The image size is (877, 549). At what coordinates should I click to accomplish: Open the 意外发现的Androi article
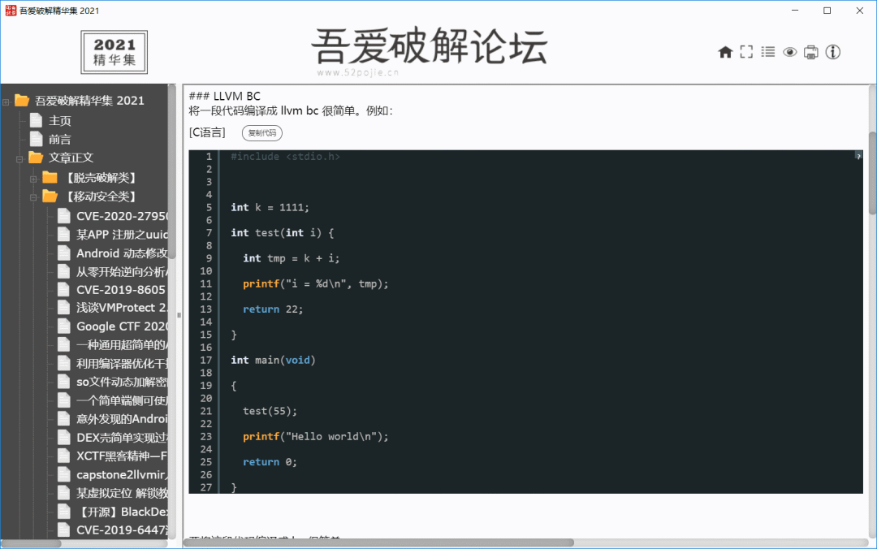[x=122, y=418]
